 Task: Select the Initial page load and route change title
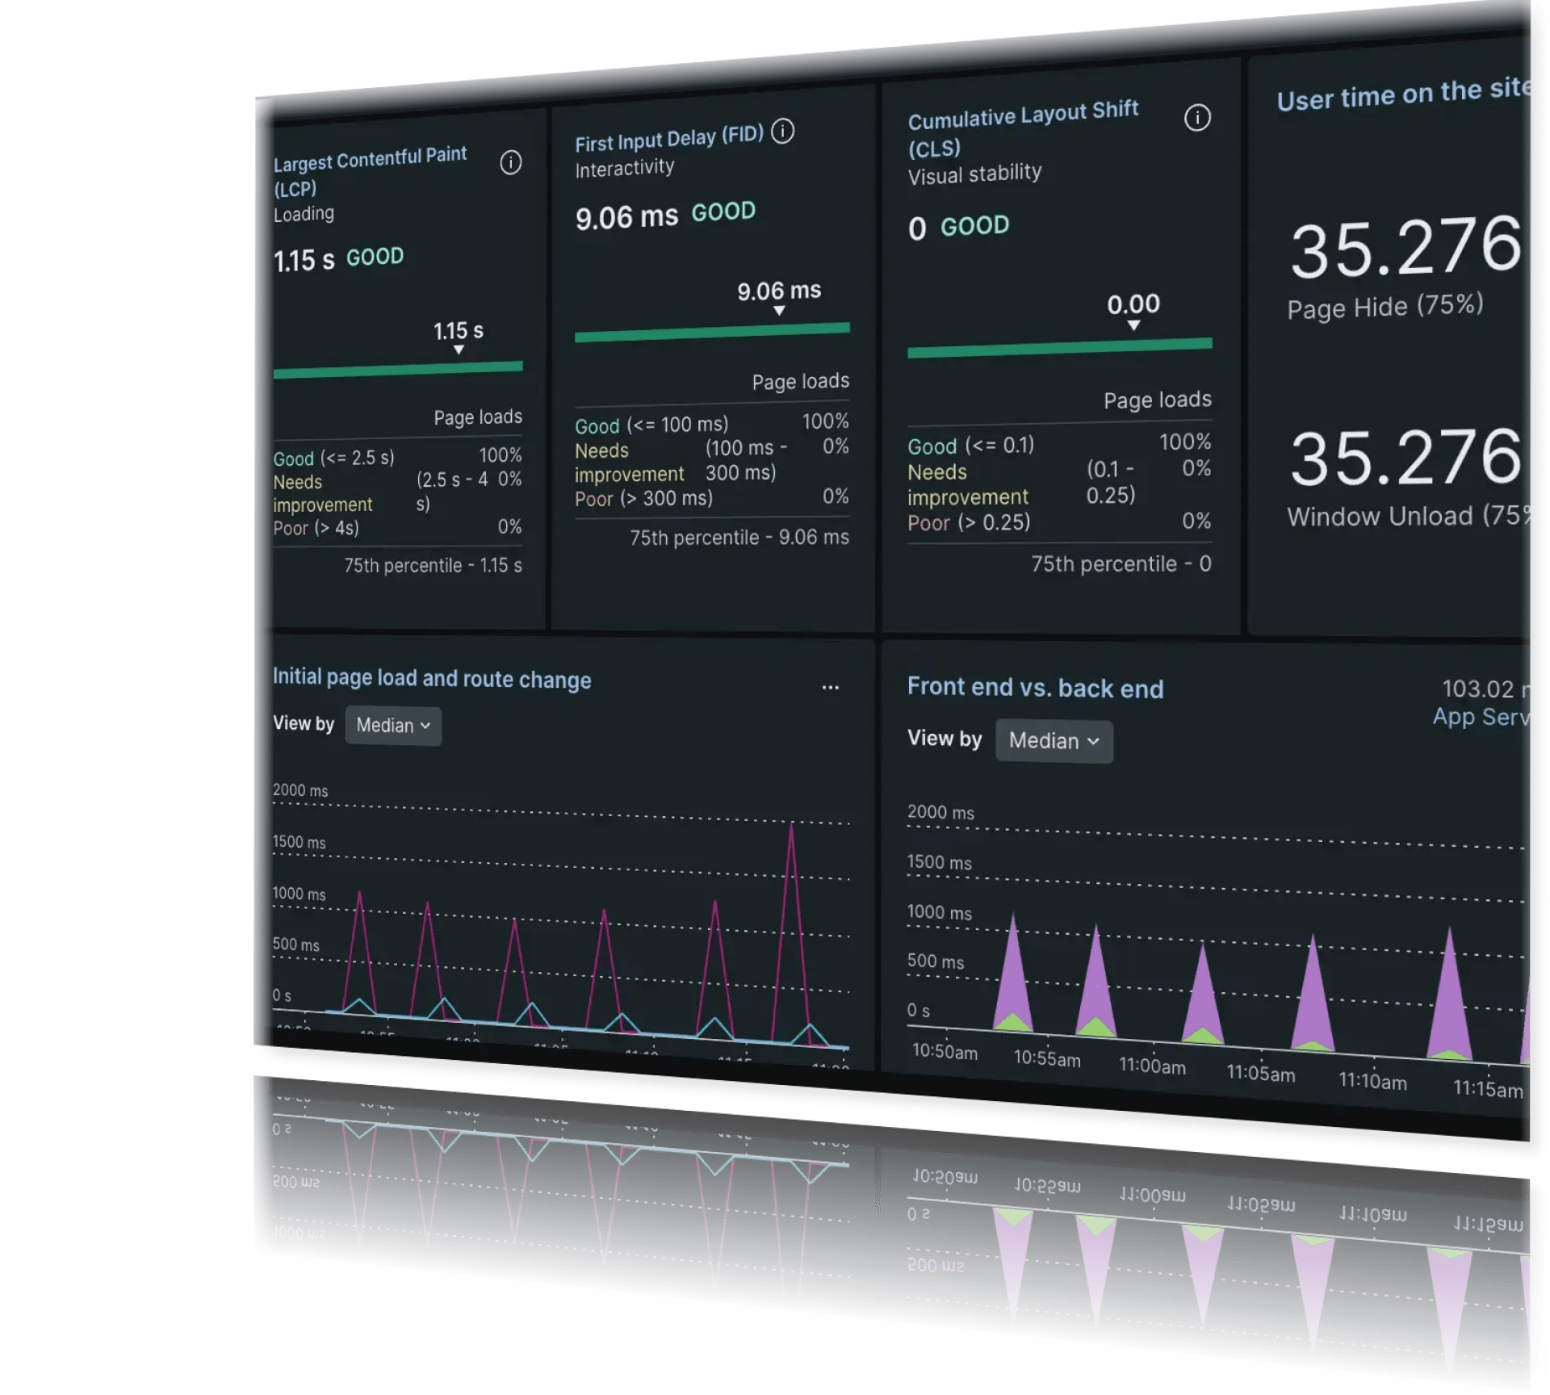click(x=431, y=679)
